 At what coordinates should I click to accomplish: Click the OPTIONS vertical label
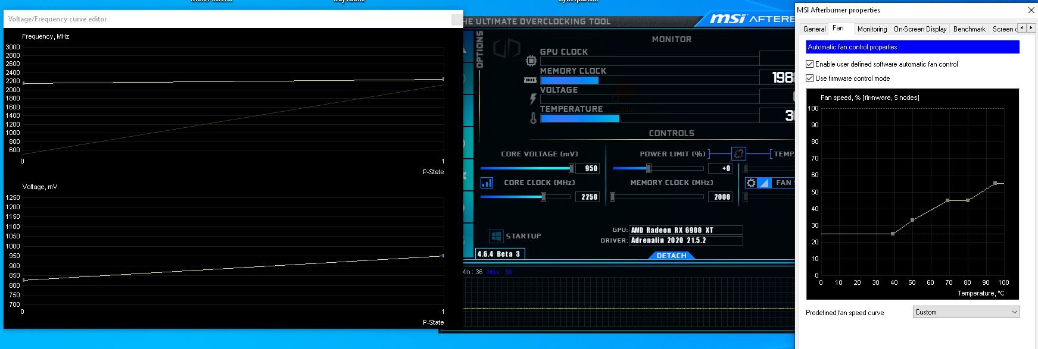(x=480, y=49)
